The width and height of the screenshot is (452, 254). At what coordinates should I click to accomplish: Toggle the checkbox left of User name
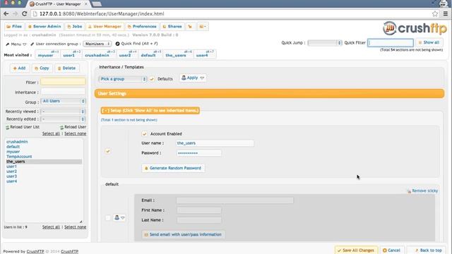click(108, 151)
